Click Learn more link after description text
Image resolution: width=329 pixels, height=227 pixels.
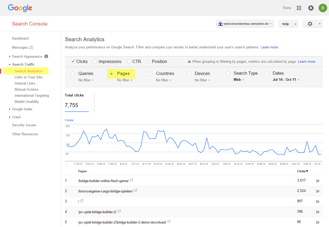(269, 47)
